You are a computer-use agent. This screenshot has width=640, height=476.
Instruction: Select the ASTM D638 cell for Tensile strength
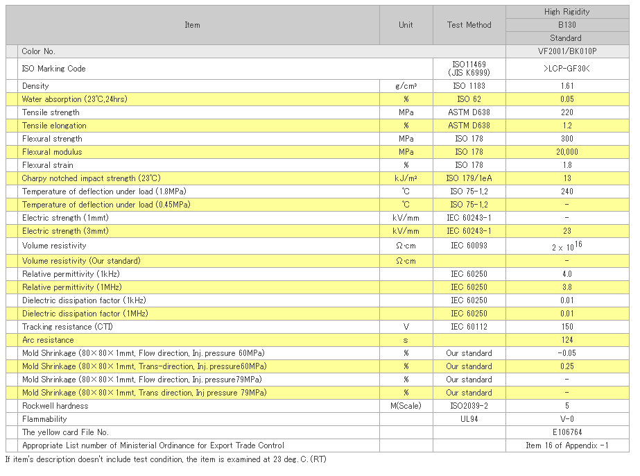click(469, 112)
